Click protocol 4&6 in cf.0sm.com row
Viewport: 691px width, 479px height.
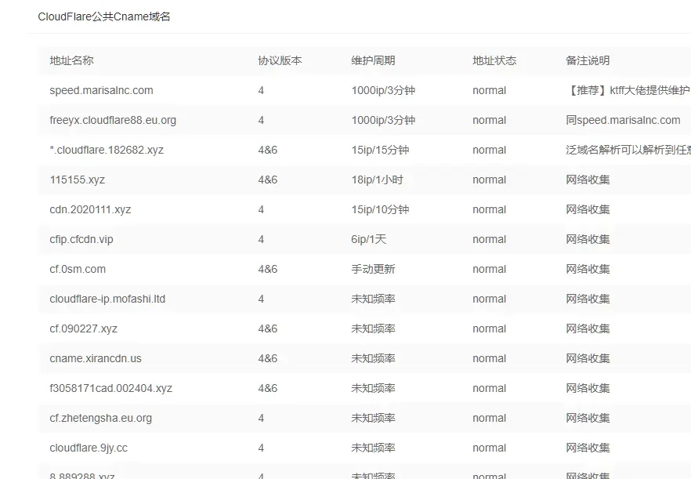268,269
